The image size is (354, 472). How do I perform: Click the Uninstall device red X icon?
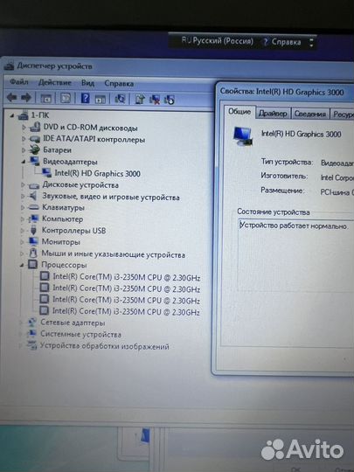155,100
